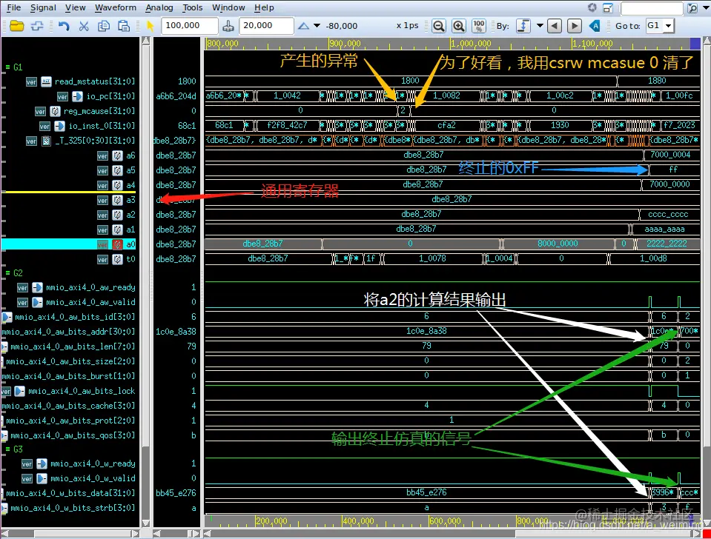Click the window layout icon near search
This screenshot has height=539, width=711.
(608, 8)
